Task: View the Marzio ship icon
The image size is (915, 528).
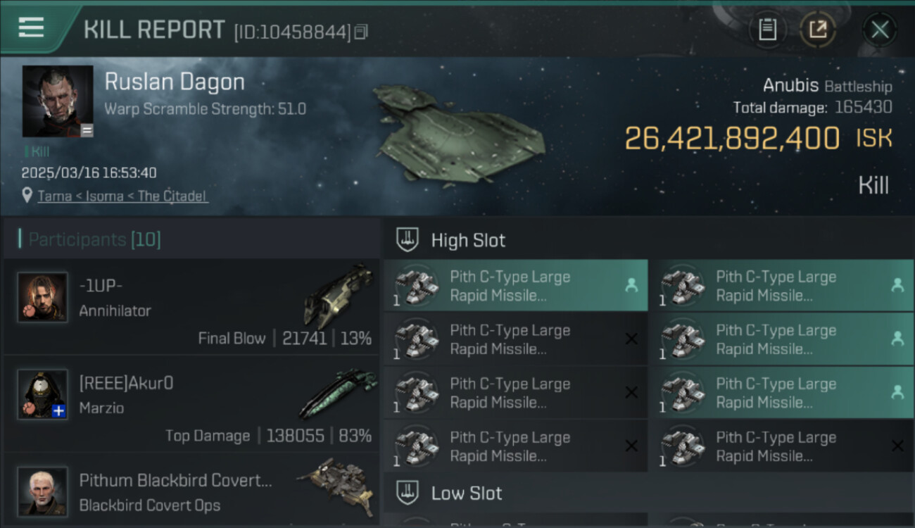Action: pyautogui.click(x=338, y=392)
